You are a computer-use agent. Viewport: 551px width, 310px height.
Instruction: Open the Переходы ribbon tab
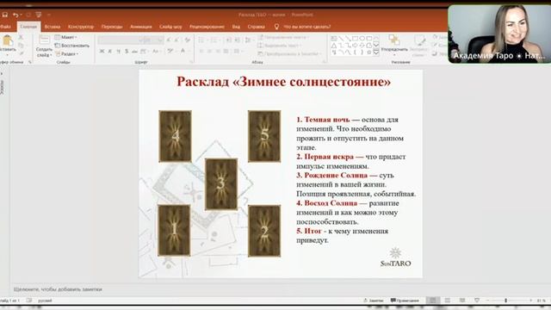click(112, 27)
